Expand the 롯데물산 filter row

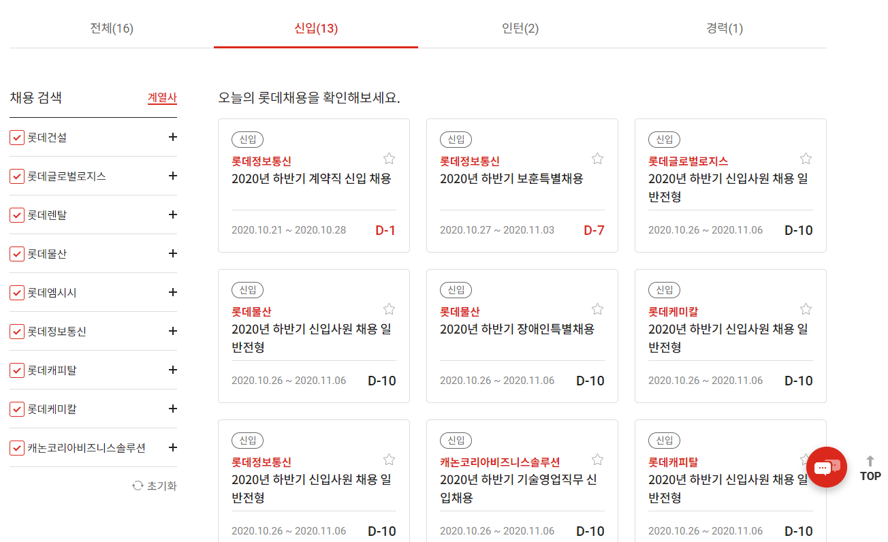(x=172, y=253)
